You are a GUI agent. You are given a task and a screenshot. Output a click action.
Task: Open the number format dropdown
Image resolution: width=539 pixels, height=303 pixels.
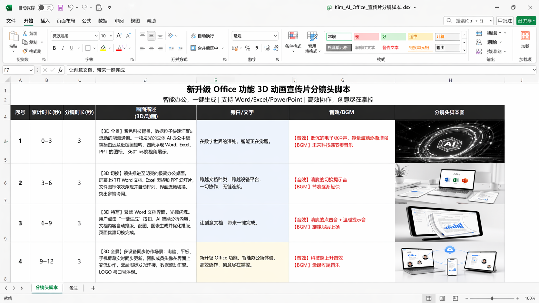click(275, 36)
